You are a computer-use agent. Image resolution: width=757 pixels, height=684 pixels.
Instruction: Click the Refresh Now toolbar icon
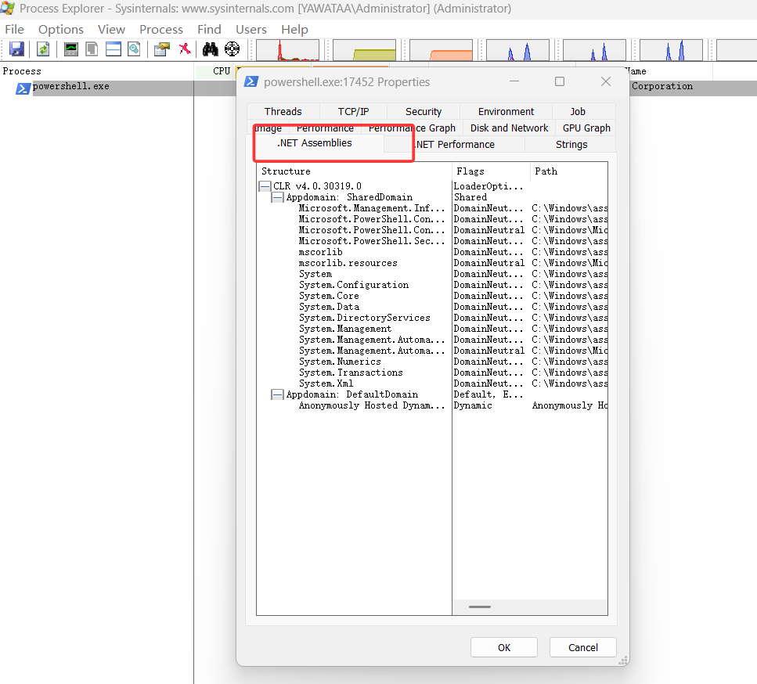[x=44, y=49]
